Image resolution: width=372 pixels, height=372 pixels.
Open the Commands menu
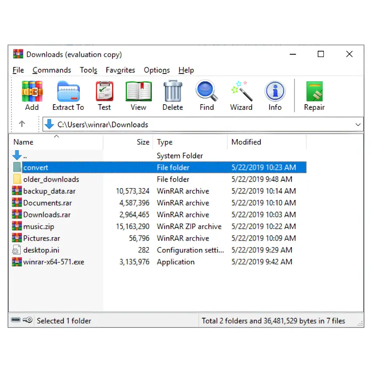click(52, 70)
